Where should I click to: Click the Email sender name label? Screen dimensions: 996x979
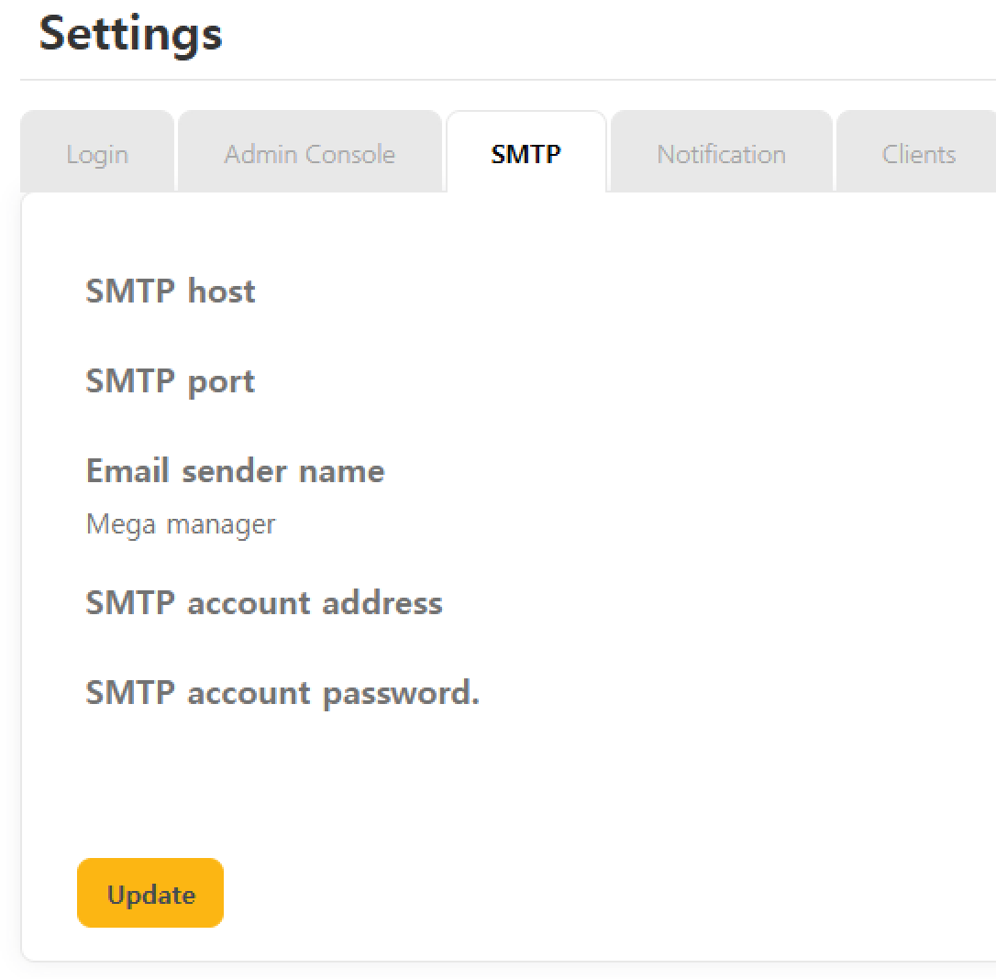(x=235, y=471)
